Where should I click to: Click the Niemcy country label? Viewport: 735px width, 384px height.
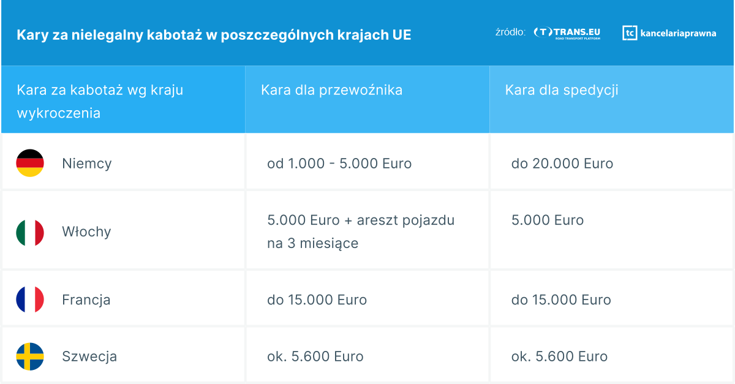click(x=87, y=164)
